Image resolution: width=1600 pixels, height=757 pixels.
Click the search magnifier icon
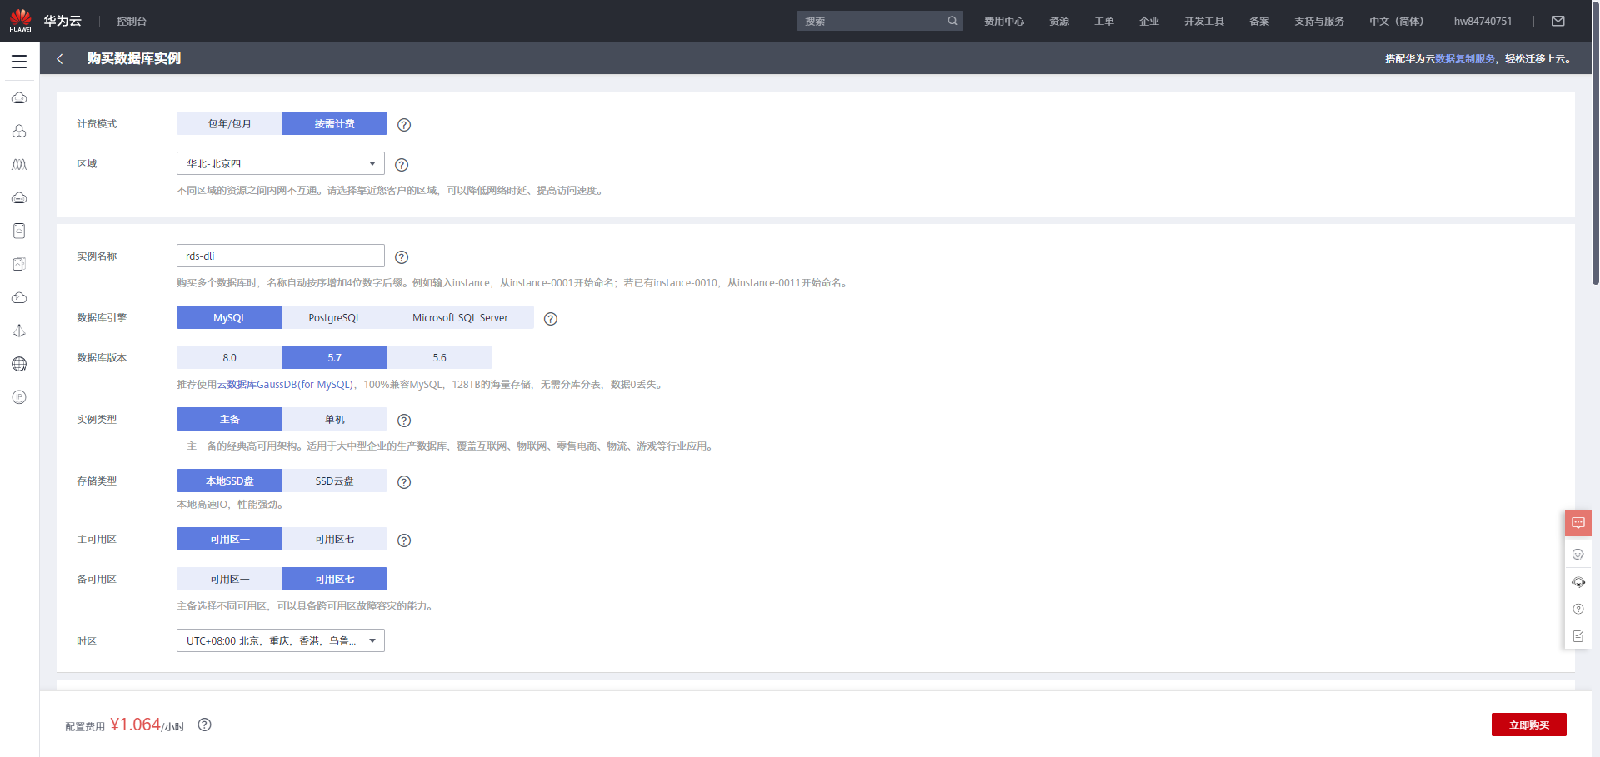click(952, 21)
